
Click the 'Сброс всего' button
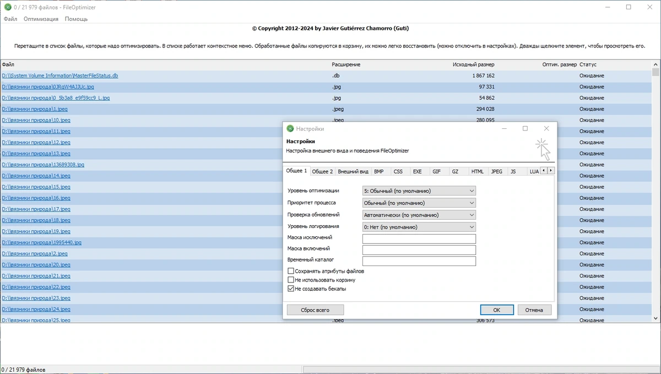315,310
